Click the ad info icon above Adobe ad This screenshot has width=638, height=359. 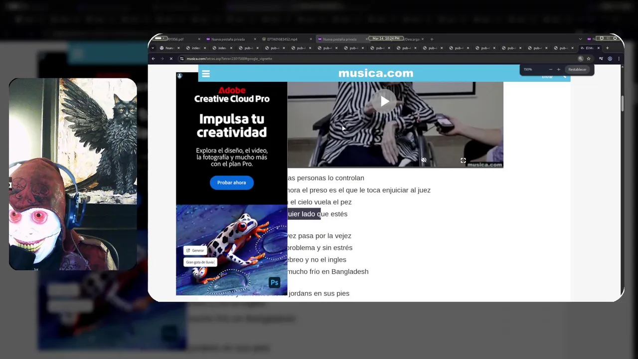coord(179,76)
